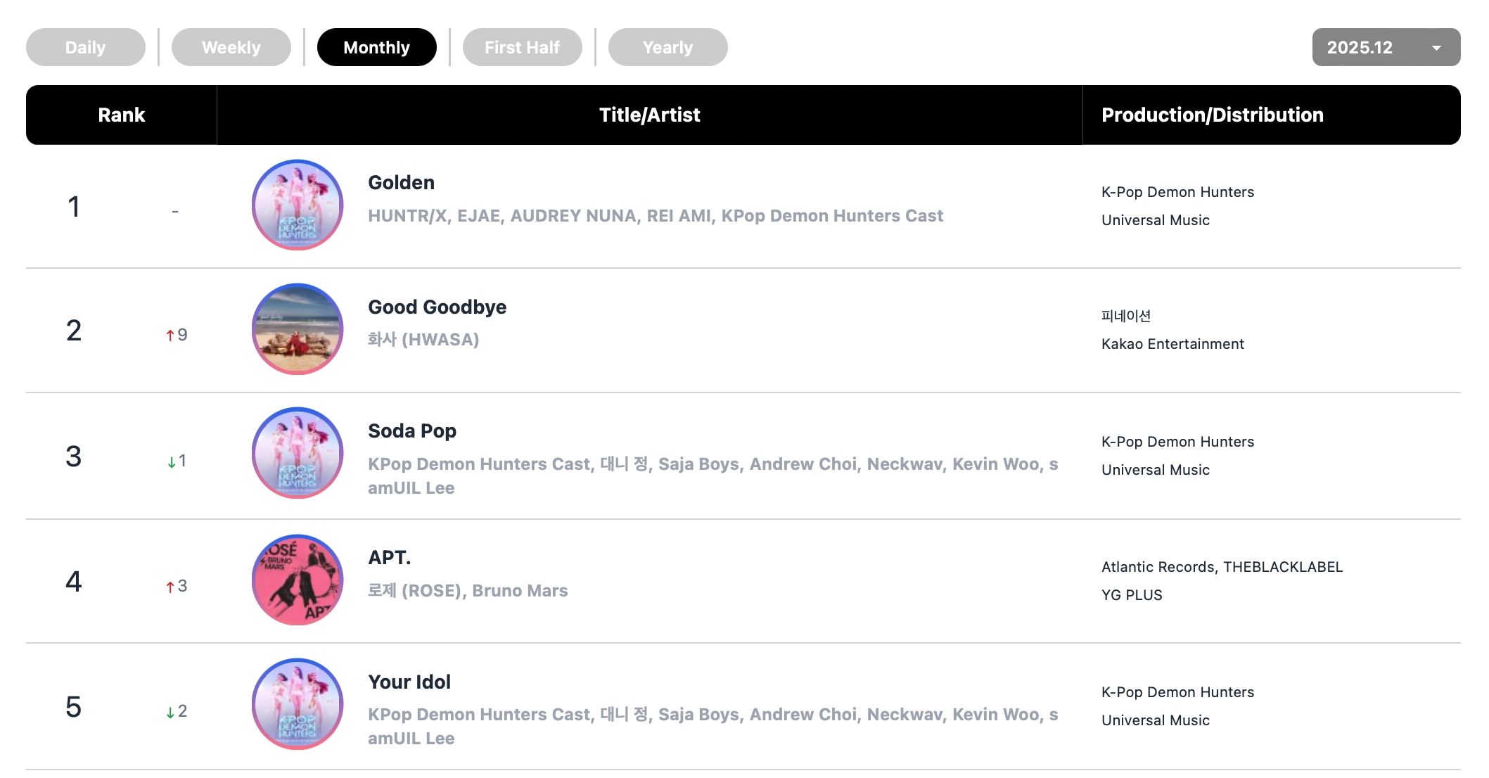Open the First Half chart tab
1489x778 pixels.
coord(523,47)
